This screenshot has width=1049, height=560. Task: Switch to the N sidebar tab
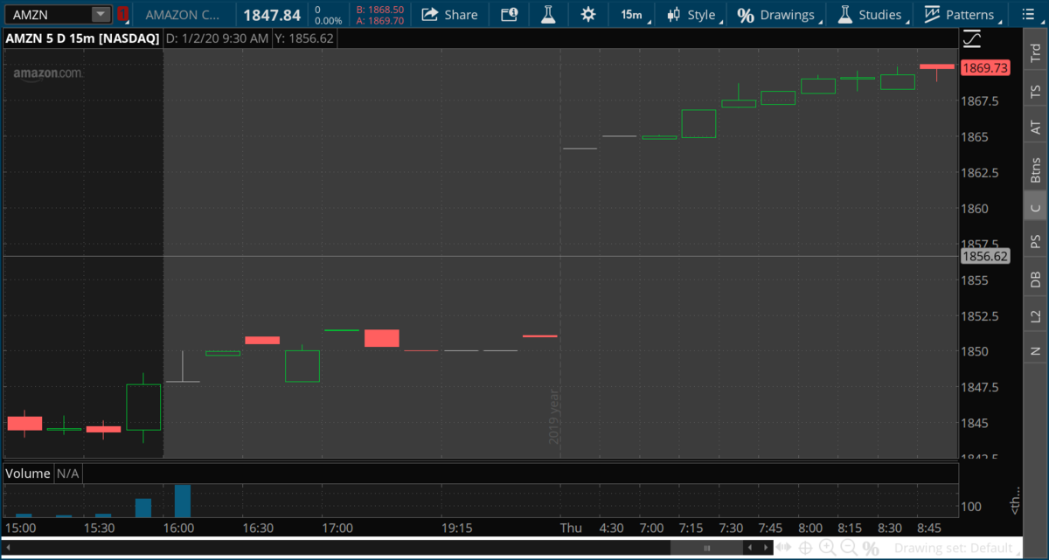point(1036,351)
